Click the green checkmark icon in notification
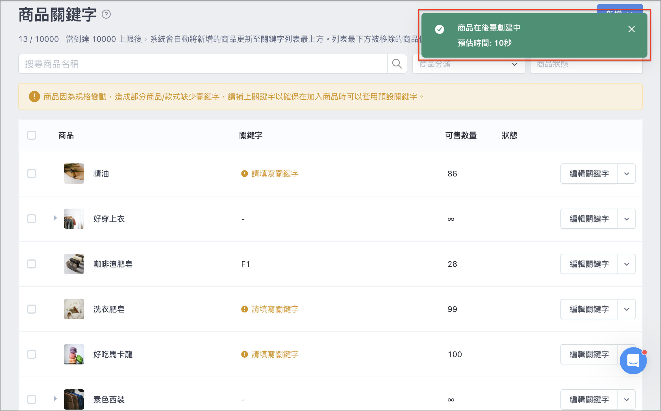The width and height of the screenshot is (661, 411). click(x=440, y=29)
